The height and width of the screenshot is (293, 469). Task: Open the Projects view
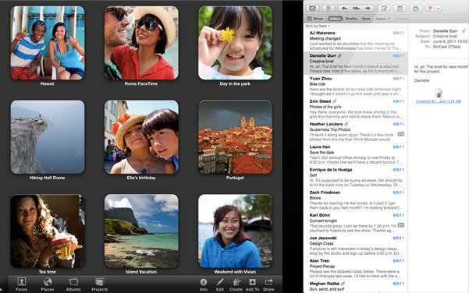(x=100, y=284)
